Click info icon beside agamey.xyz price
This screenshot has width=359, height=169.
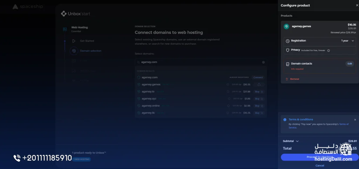pos(229,99)
